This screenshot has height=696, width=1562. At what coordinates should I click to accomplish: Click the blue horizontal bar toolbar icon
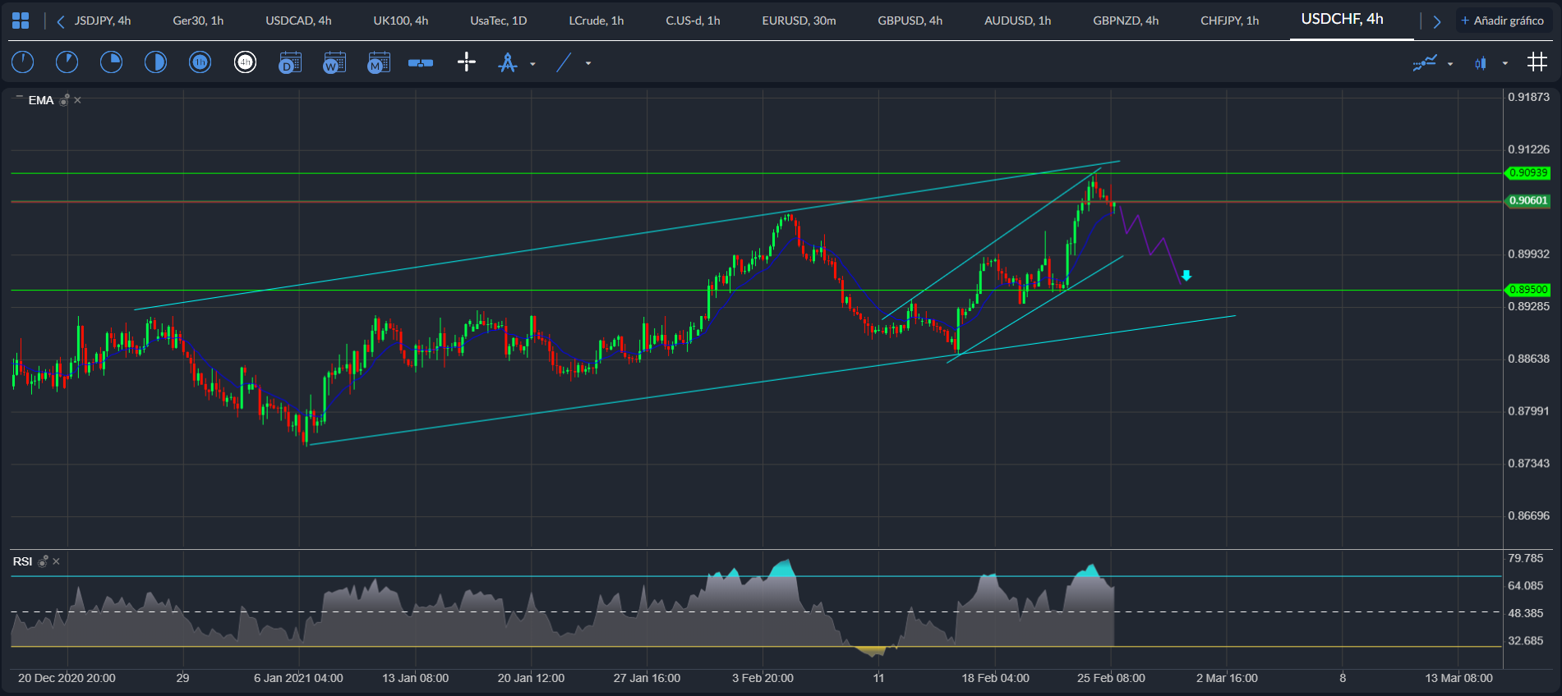coord(421,63)
